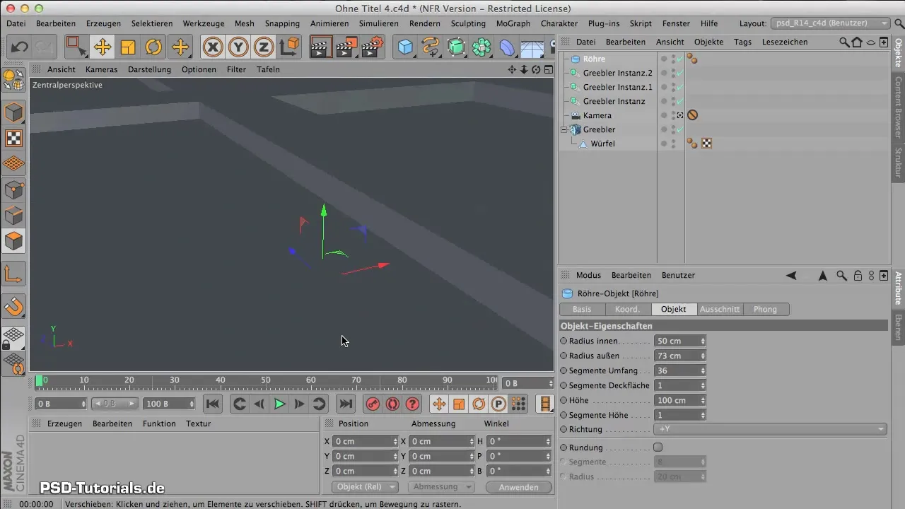Toggle Greebler enabled green checkmark
Viewport: 905px width, 509px height.
[x=680, y=129]
